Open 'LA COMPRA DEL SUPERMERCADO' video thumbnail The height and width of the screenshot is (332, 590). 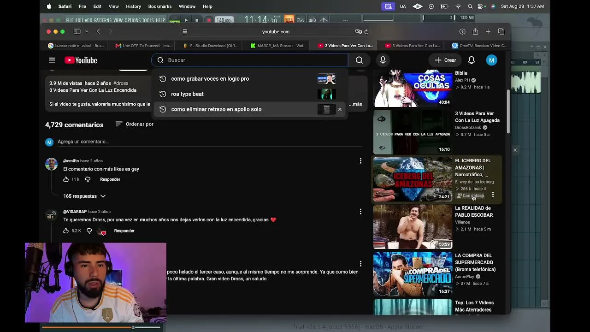coord(413,274)
